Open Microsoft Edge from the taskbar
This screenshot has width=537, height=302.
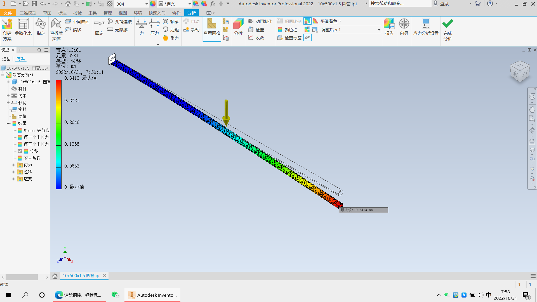[79, 295]
